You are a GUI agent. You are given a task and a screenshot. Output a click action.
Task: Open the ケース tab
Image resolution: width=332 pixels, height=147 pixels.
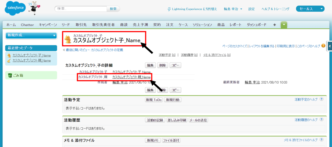point(183,25)
